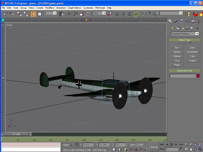Click the Select and Move tool
This screenshot has height=152, width=203.
point(69,14)
